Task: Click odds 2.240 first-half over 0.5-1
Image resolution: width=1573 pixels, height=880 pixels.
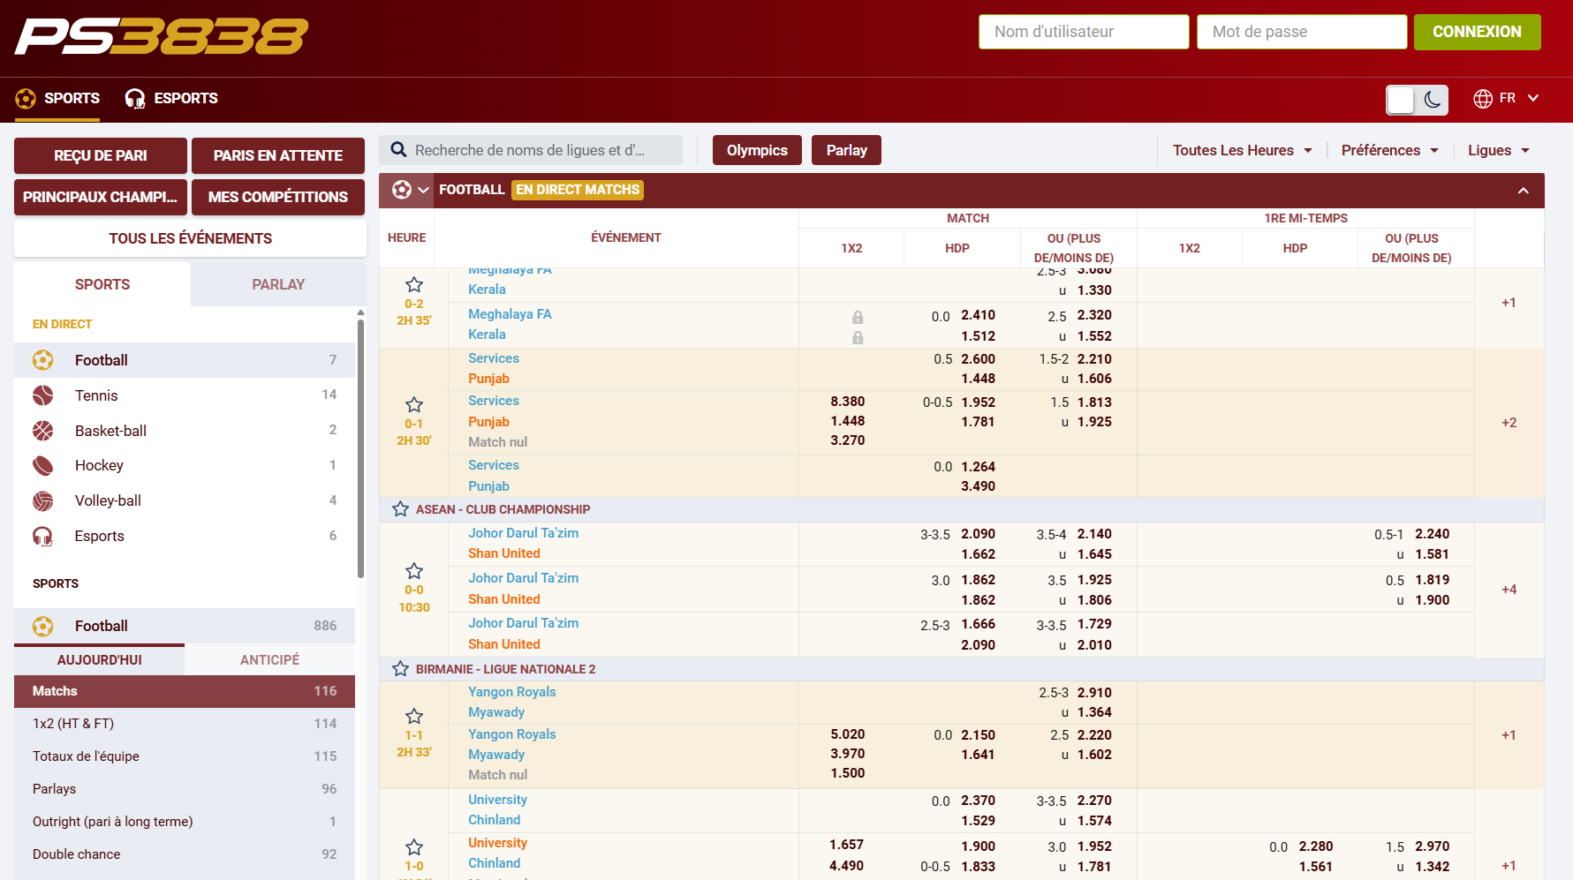Action: (x=1433, y=534)
